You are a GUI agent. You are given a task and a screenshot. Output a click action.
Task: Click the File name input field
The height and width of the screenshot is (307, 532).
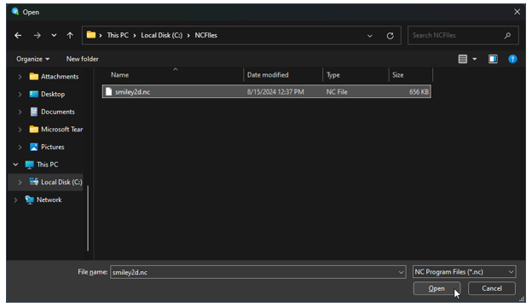[254, 272]
